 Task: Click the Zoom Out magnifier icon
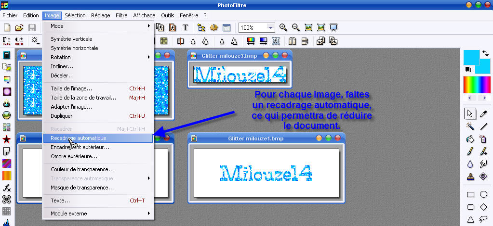coord(296,28)
